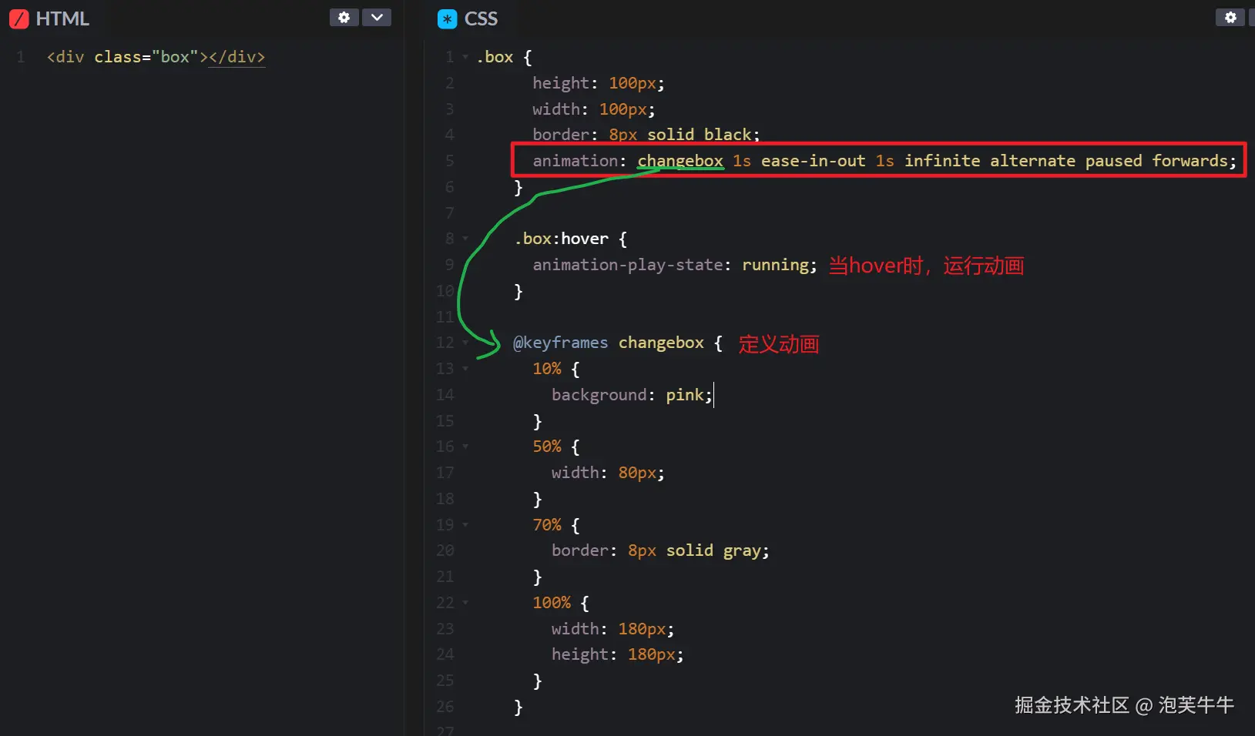Click the 'paused' keyword in animation line
This screenshot has width=1255, height=736.
tap(1114, 161)
